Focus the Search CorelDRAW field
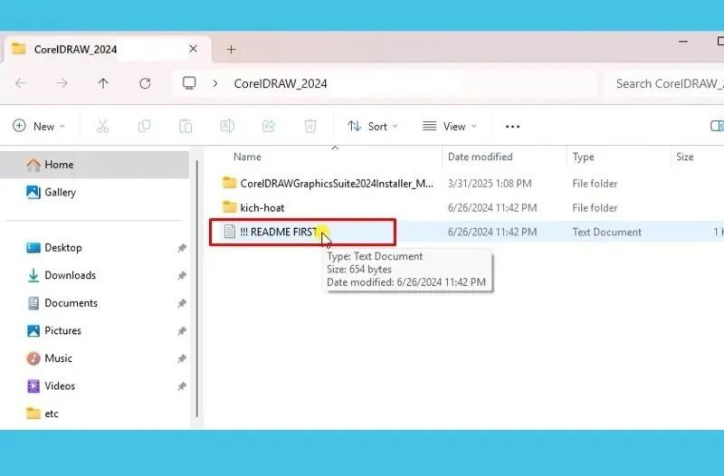Viewport: 724px width, 476px height. click(665, 83)
